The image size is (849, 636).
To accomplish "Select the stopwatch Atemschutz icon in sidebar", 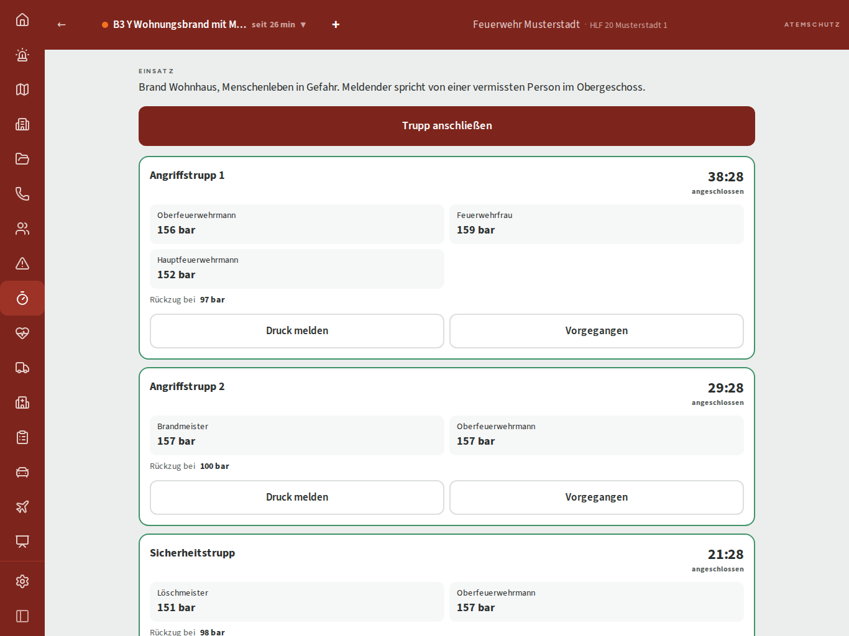I will 22,298.
